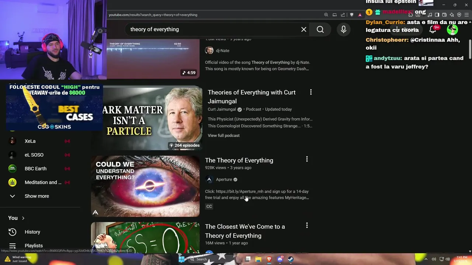Screen dimensions: 472x265
Task: Open the YouTube account avatar menu
Action: click(452, 29)
